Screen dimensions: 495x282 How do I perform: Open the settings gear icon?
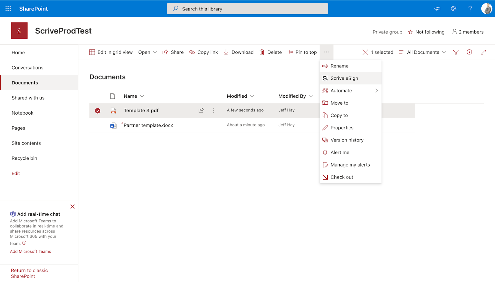pyautogui.click(x=454, y=9)
